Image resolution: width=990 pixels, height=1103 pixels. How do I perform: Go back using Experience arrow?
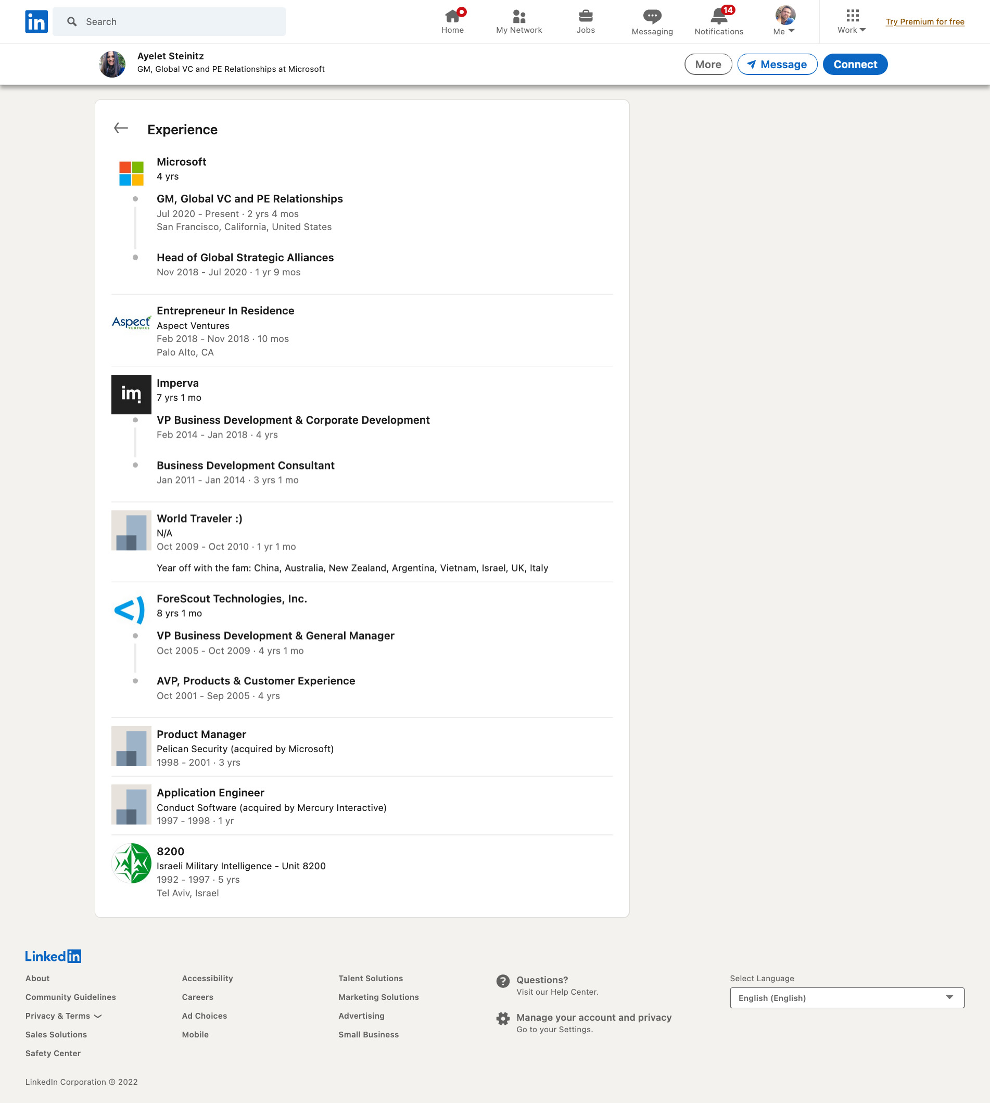[x=121, y=129]
